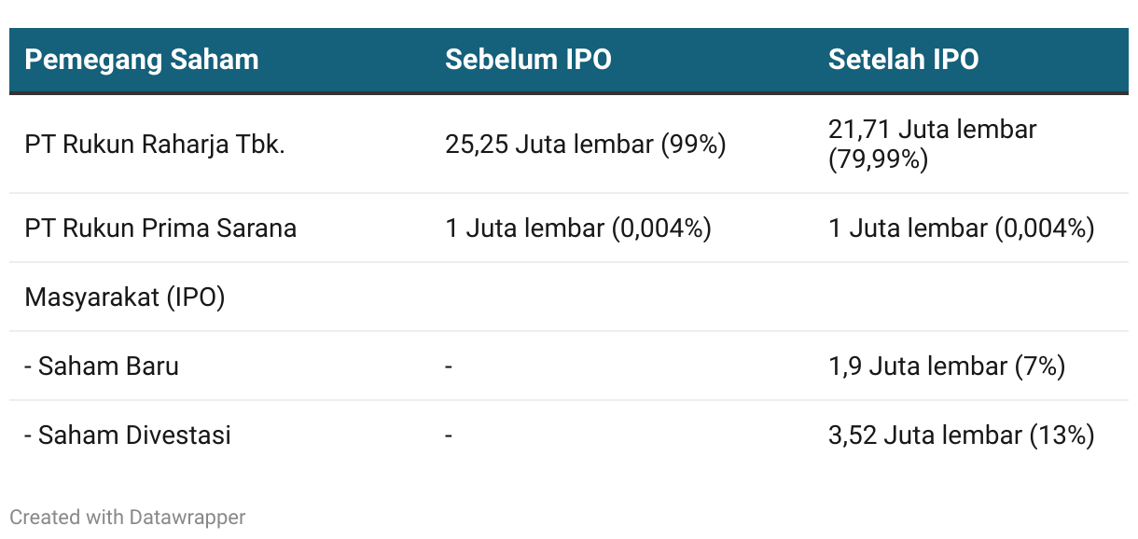Image resolution: width=1138 pixels, height=539 pixels.
Task: Open the Created with Datawrapper link
Action: (x=128, y=517)
